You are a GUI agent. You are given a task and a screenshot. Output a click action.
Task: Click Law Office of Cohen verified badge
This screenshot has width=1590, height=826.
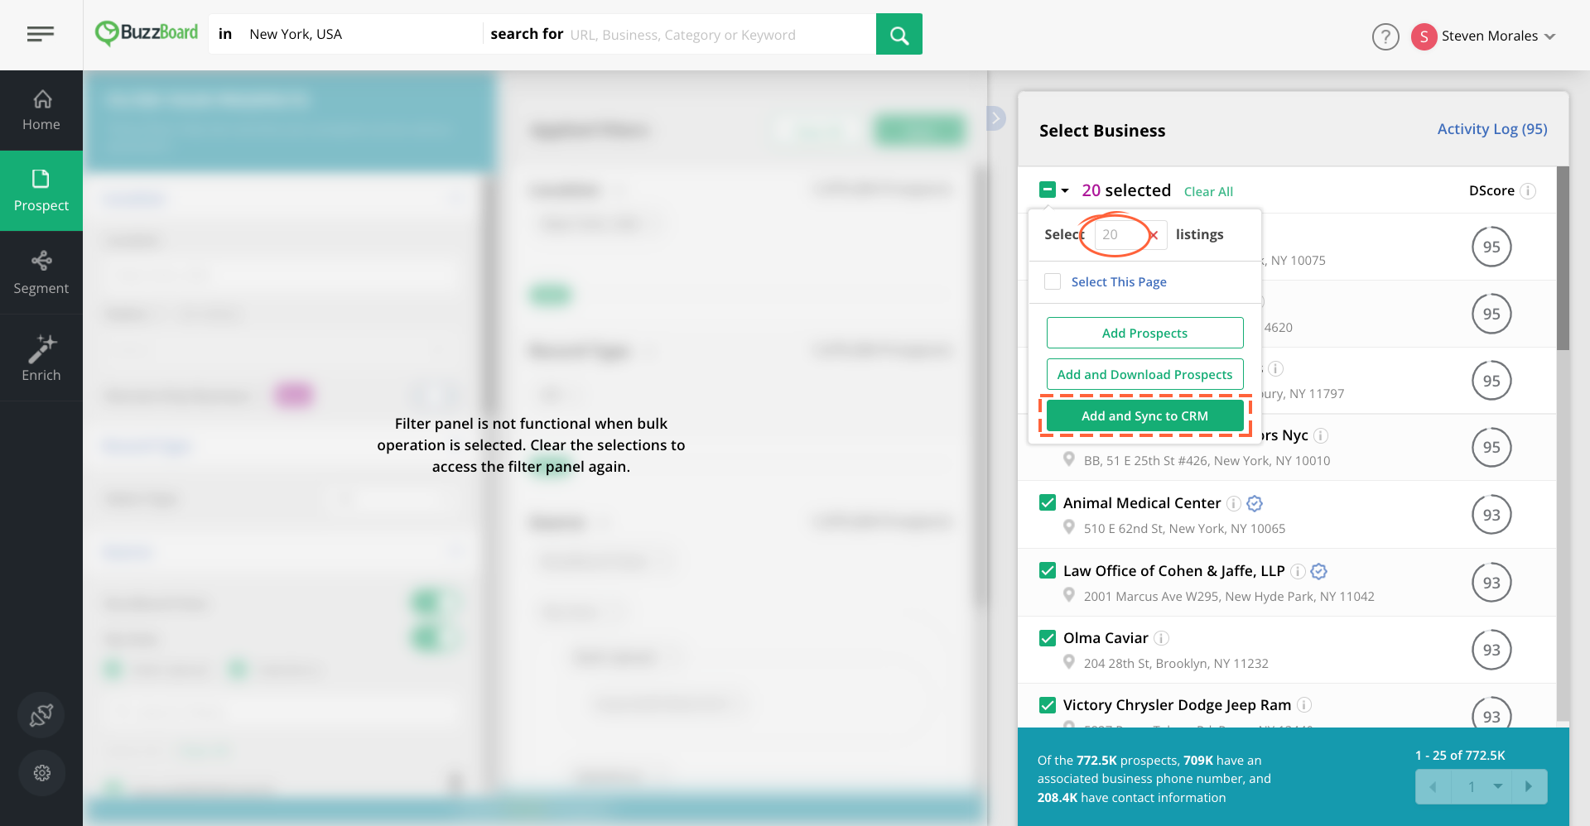coord(1319,571)
